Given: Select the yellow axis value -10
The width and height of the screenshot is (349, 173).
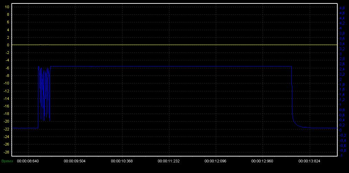Looking at the screenshot, I should tap(7, 83).
